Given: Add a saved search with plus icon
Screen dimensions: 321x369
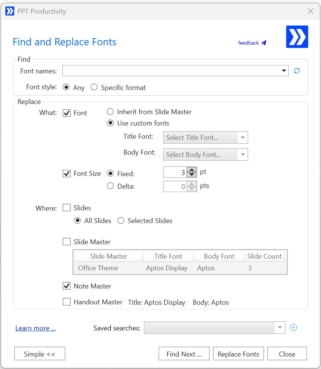Looking at the screenshot, I should (293, 327).
